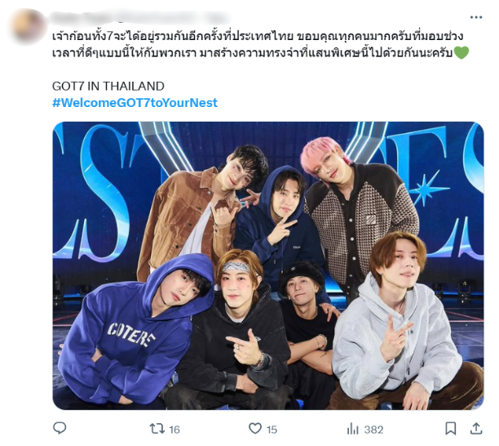Open the reply speech bubble icon
This screenshot has width=499, height=446.
pos(60,428)
